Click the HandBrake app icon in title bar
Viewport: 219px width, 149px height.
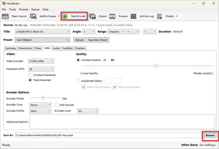pyautogui.click(x=4, y=3)
